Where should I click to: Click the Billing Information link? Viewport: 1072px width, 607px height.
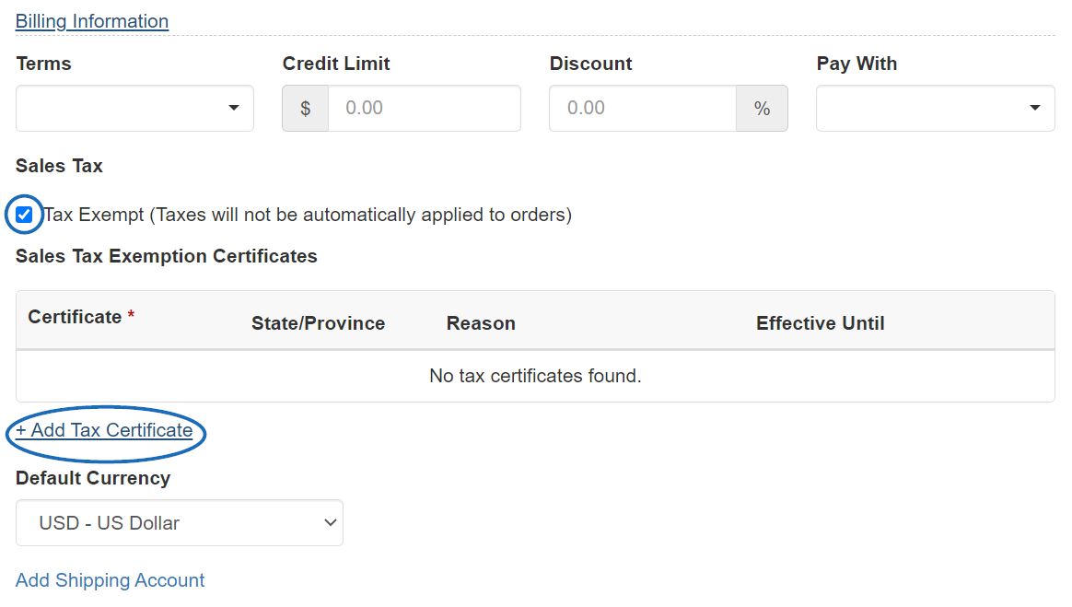click(91, 20)
